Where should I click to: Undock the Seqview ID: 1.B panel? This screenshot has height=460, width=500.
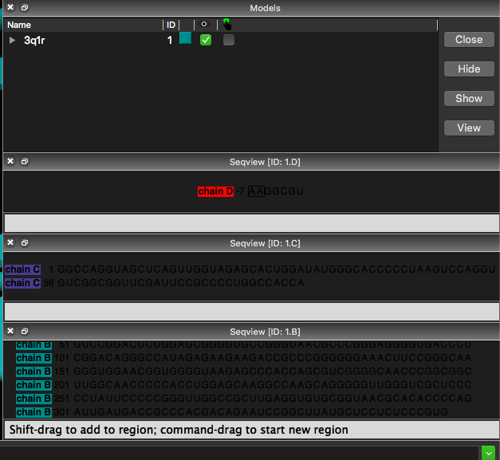coord(25,331)
